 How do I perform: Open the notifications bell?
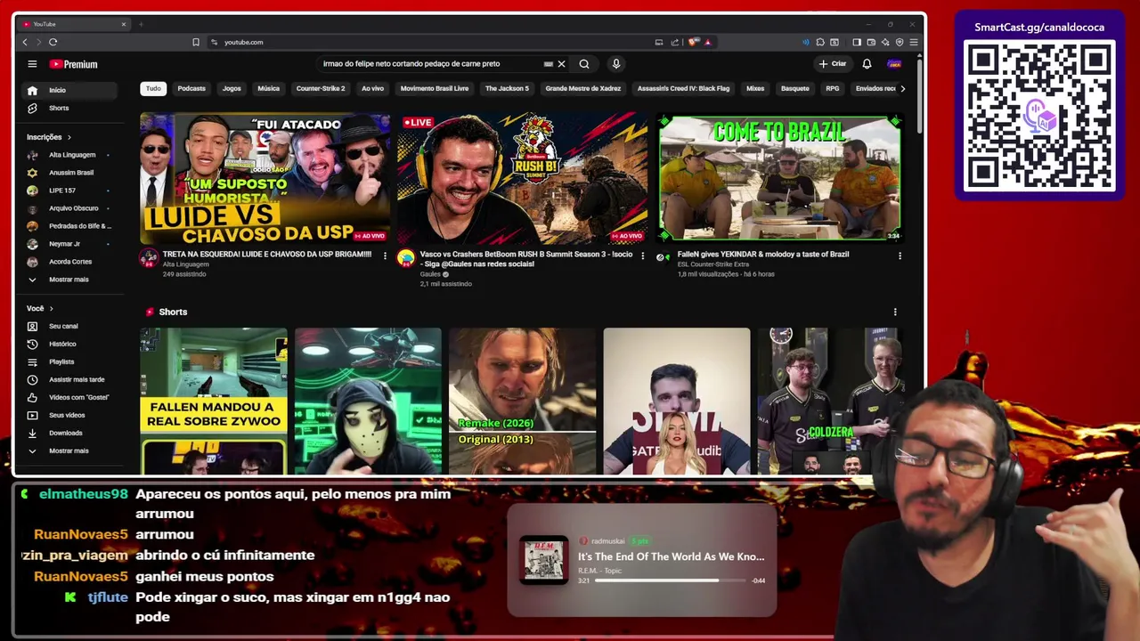coord(867,64)
